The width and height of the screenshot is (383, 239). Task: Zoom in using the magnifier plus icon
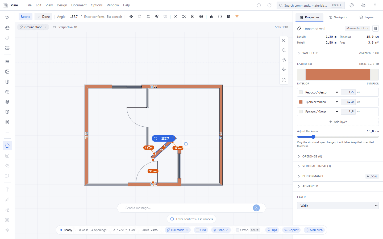(284, 41)
